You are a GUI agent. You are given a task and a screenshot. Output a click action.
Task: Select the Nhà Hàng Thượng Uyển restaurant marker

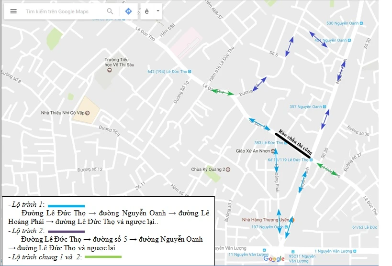tap(293, 220)
